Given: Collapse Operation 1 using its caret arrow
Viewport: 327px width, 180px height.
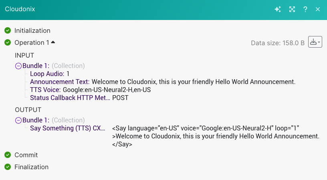Looking at the screenshot, I should click(x=53, y=42).
